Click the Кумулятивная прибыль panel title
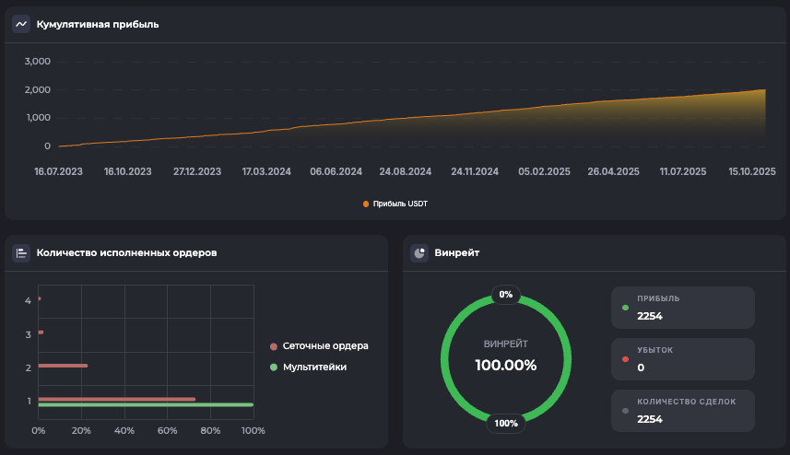Screen dimensions: 790x455 click(98, 24)
